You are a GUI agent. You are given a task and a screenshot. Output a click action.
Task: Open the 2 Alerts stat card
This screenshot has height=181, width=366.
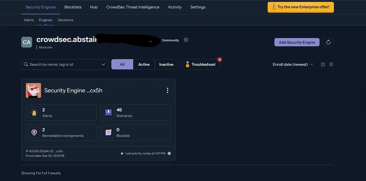[61, 113]
